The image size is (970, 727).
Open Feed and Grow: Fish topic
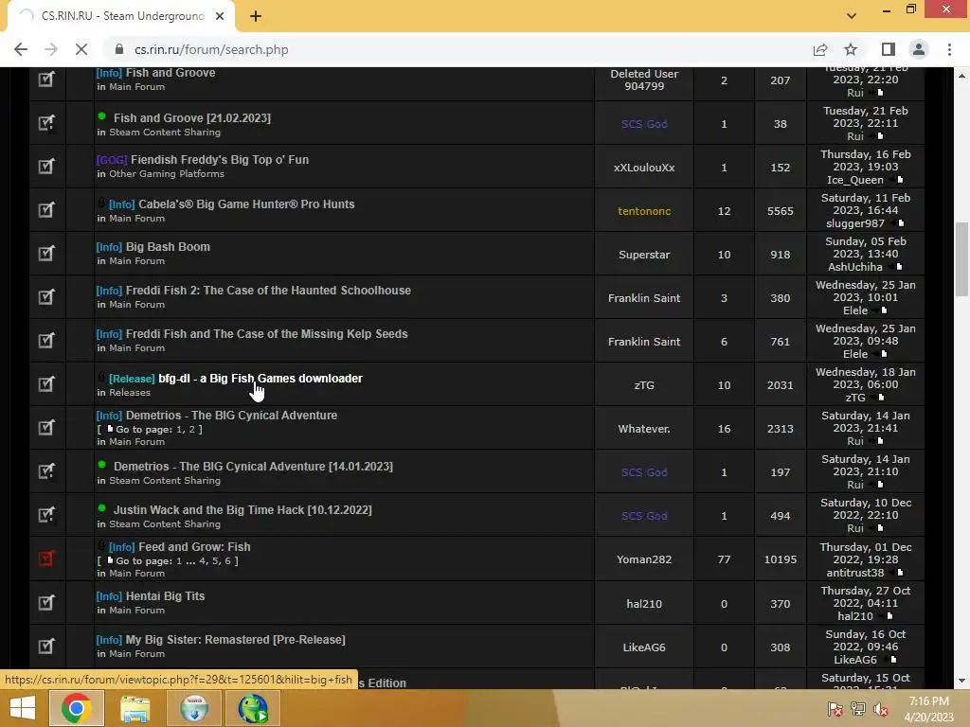194,546
